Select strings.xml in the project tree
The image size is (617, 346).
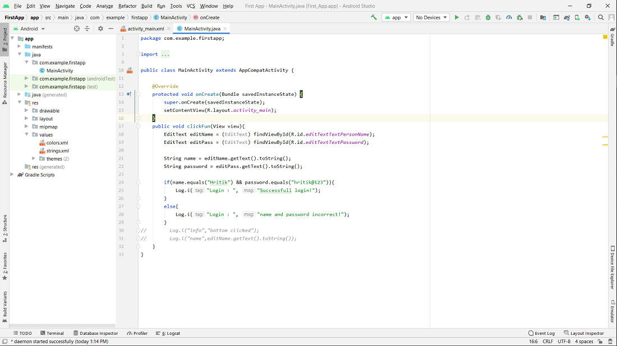coord(58,151)
